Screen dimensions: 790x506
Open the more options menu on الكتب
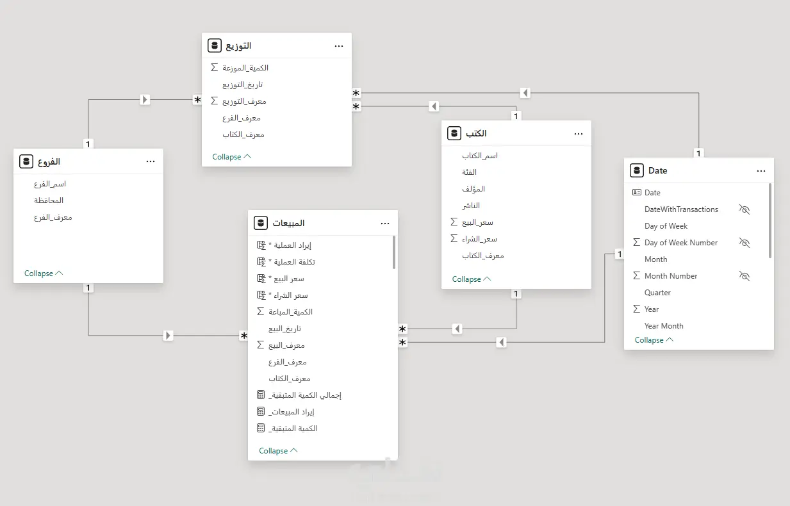click(579, 133)
